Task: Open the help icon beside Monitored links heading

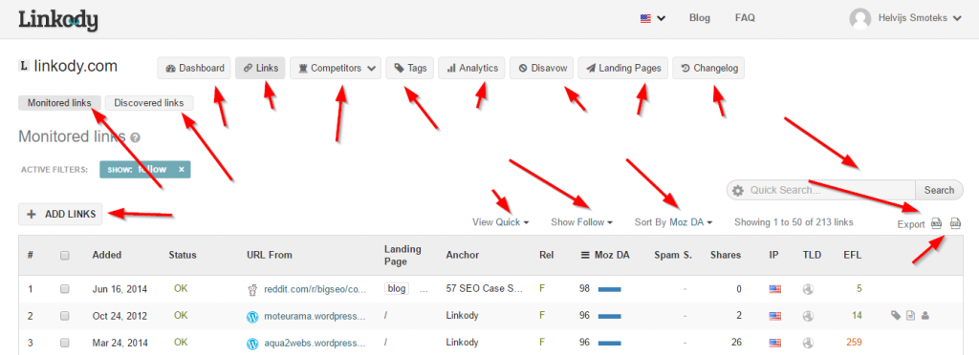Action: (136, 137)
